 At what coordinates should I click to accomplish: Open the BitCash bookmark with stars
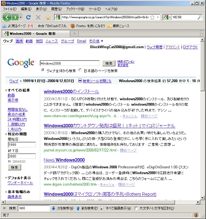click(x=53, y=26)
